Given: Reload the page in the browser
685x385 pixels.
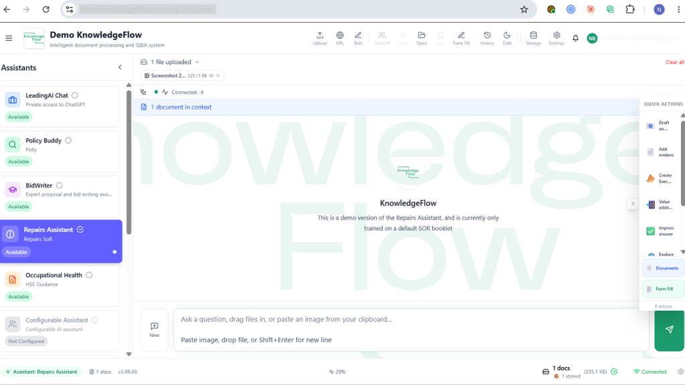Looking at the screenshot, I should (46, 9).
